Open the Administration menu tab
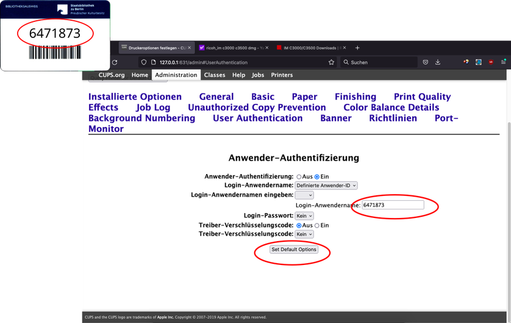This screenshot has height=323, width=511. [176, 74]
